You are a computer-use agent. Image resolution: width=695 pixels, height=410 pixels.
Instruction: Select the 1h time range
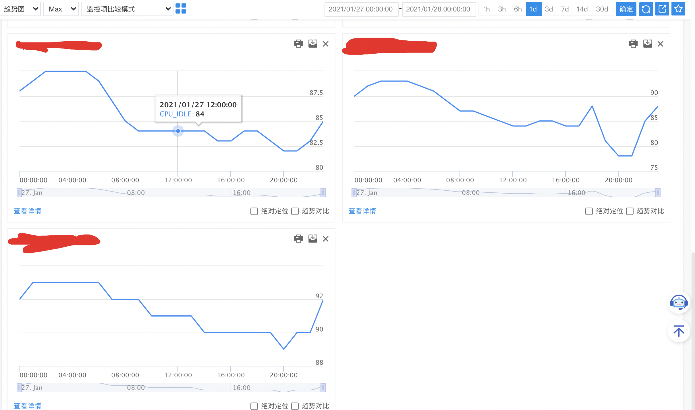486,9
